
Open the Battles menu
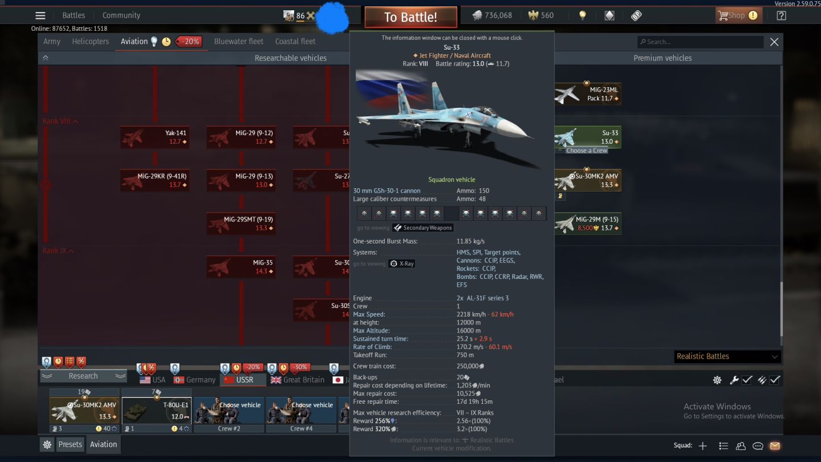click(x=74, y=15)
